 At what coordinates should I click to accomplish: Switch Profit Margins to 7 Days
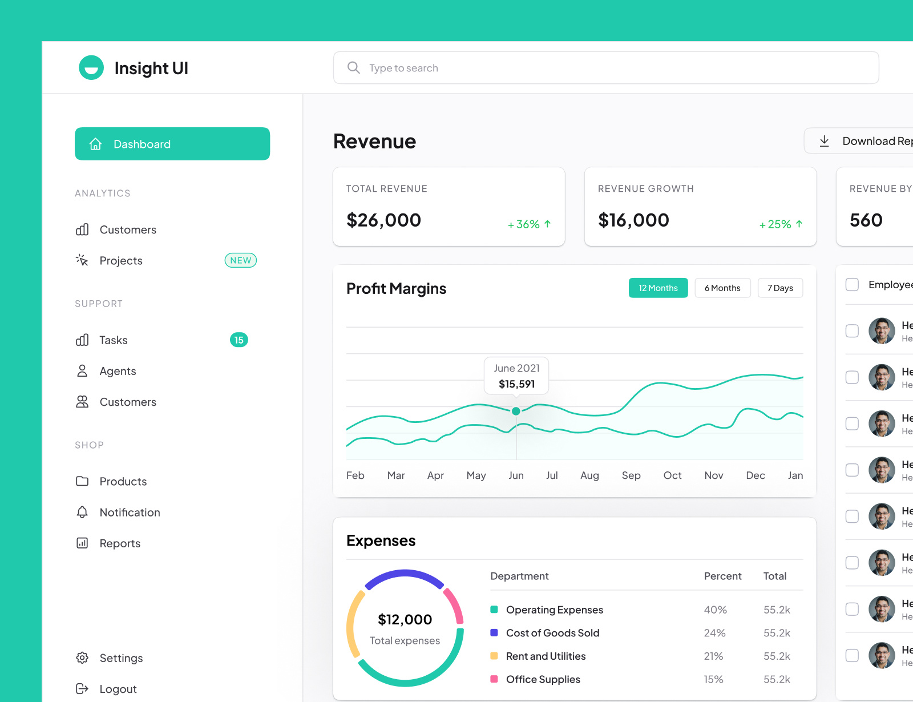780,288
